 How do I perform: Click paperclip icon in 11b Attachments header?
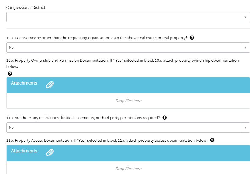point(50,153)
